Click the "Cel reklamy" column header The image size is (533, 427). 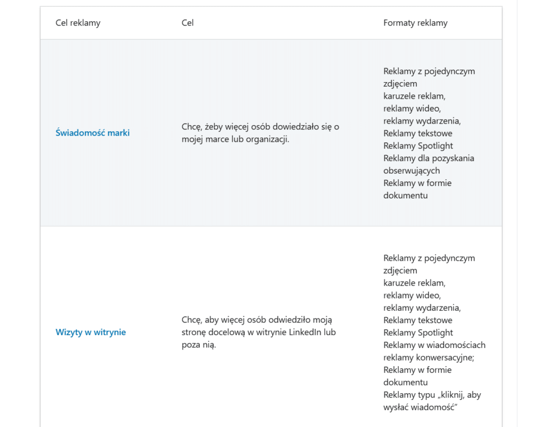(x=78, y=23)
